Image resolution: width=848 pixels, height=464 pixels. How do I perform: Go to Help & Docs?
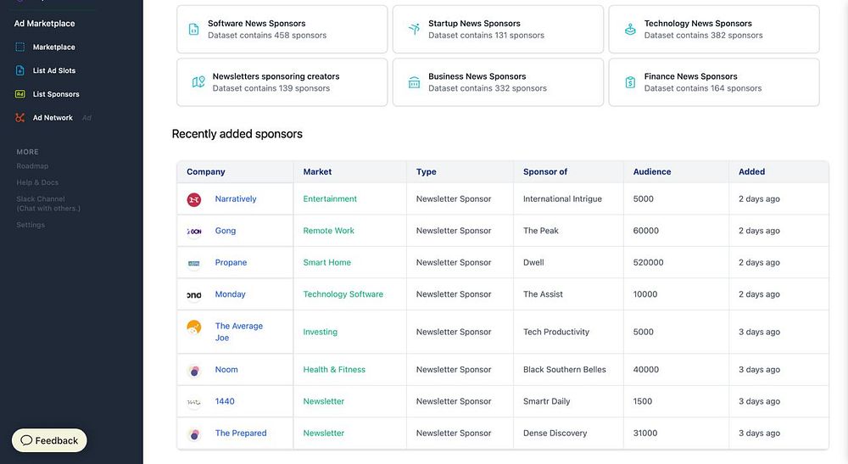[37, 182]
